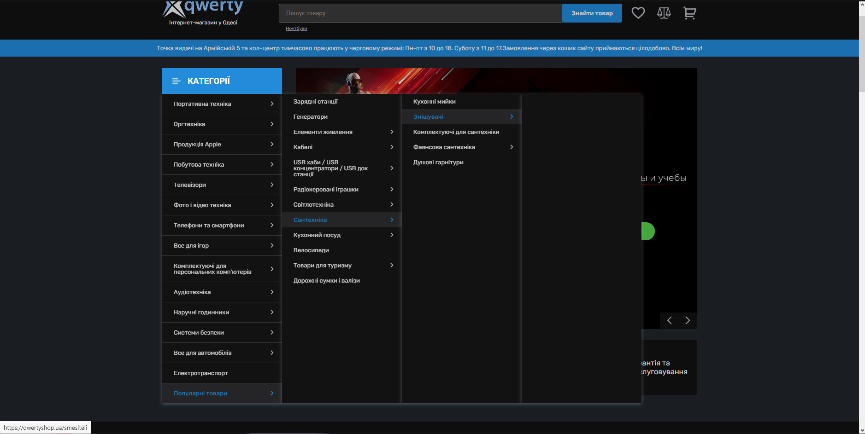865x434 pixels.
Task: Open Продукція Apple category
Action: [222, 145]
